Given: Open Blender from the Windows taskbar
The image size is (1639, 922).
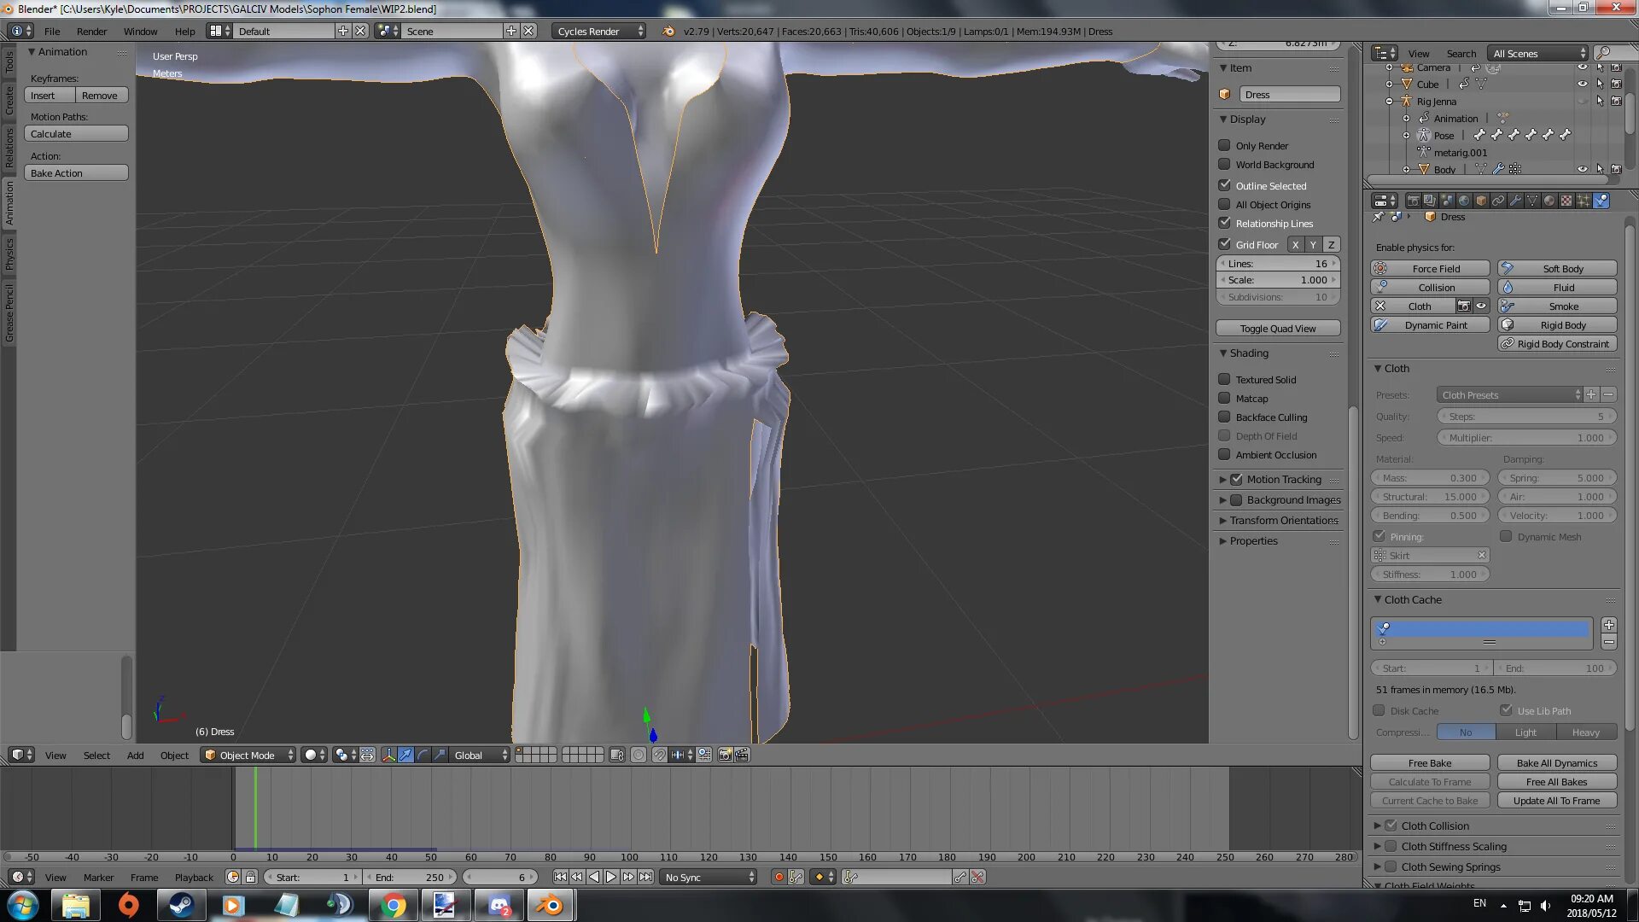Looking at the screenshot, I should click(551, 905).
